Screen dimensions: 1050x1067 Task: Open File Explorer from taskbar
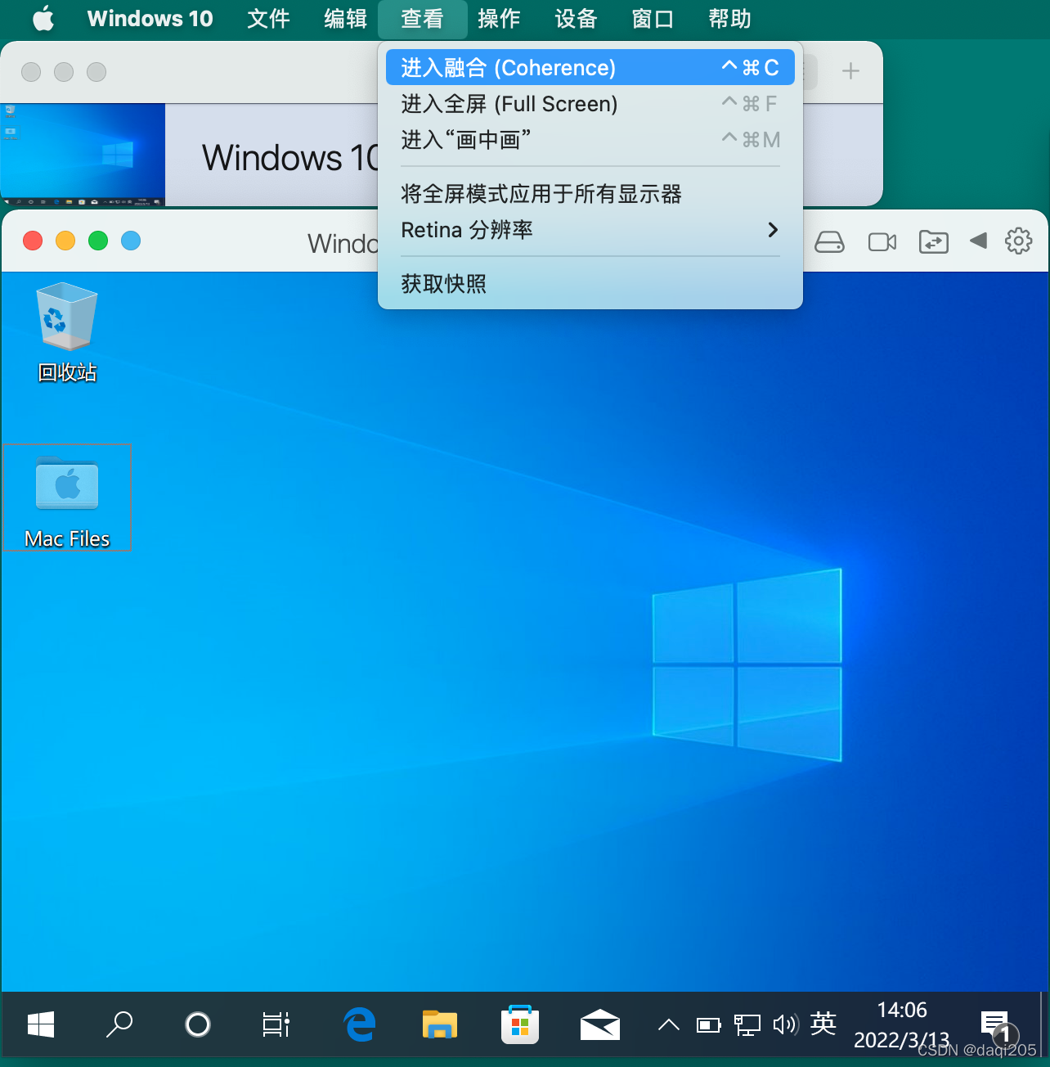coord(440,1024)
